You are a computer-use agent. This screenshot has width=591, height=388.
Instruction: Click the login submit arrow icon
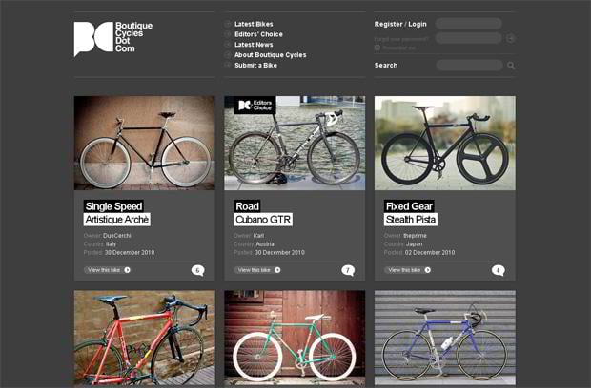[x=511, y=38]
